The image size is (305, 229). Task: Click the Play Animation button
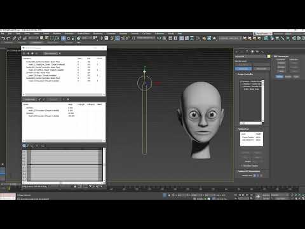tap(243, 195)
